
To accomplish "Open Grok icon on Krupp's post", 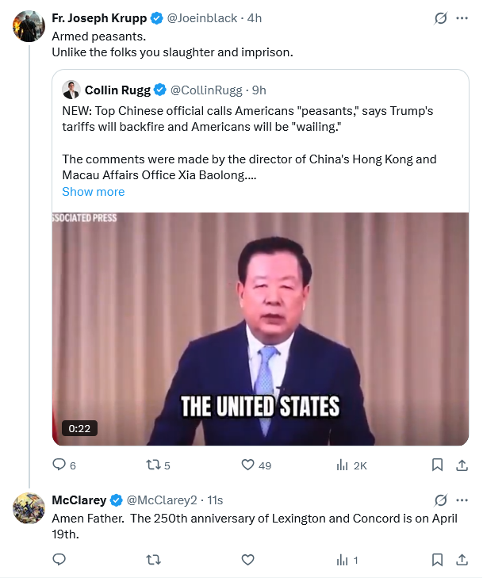I will 440,18.
